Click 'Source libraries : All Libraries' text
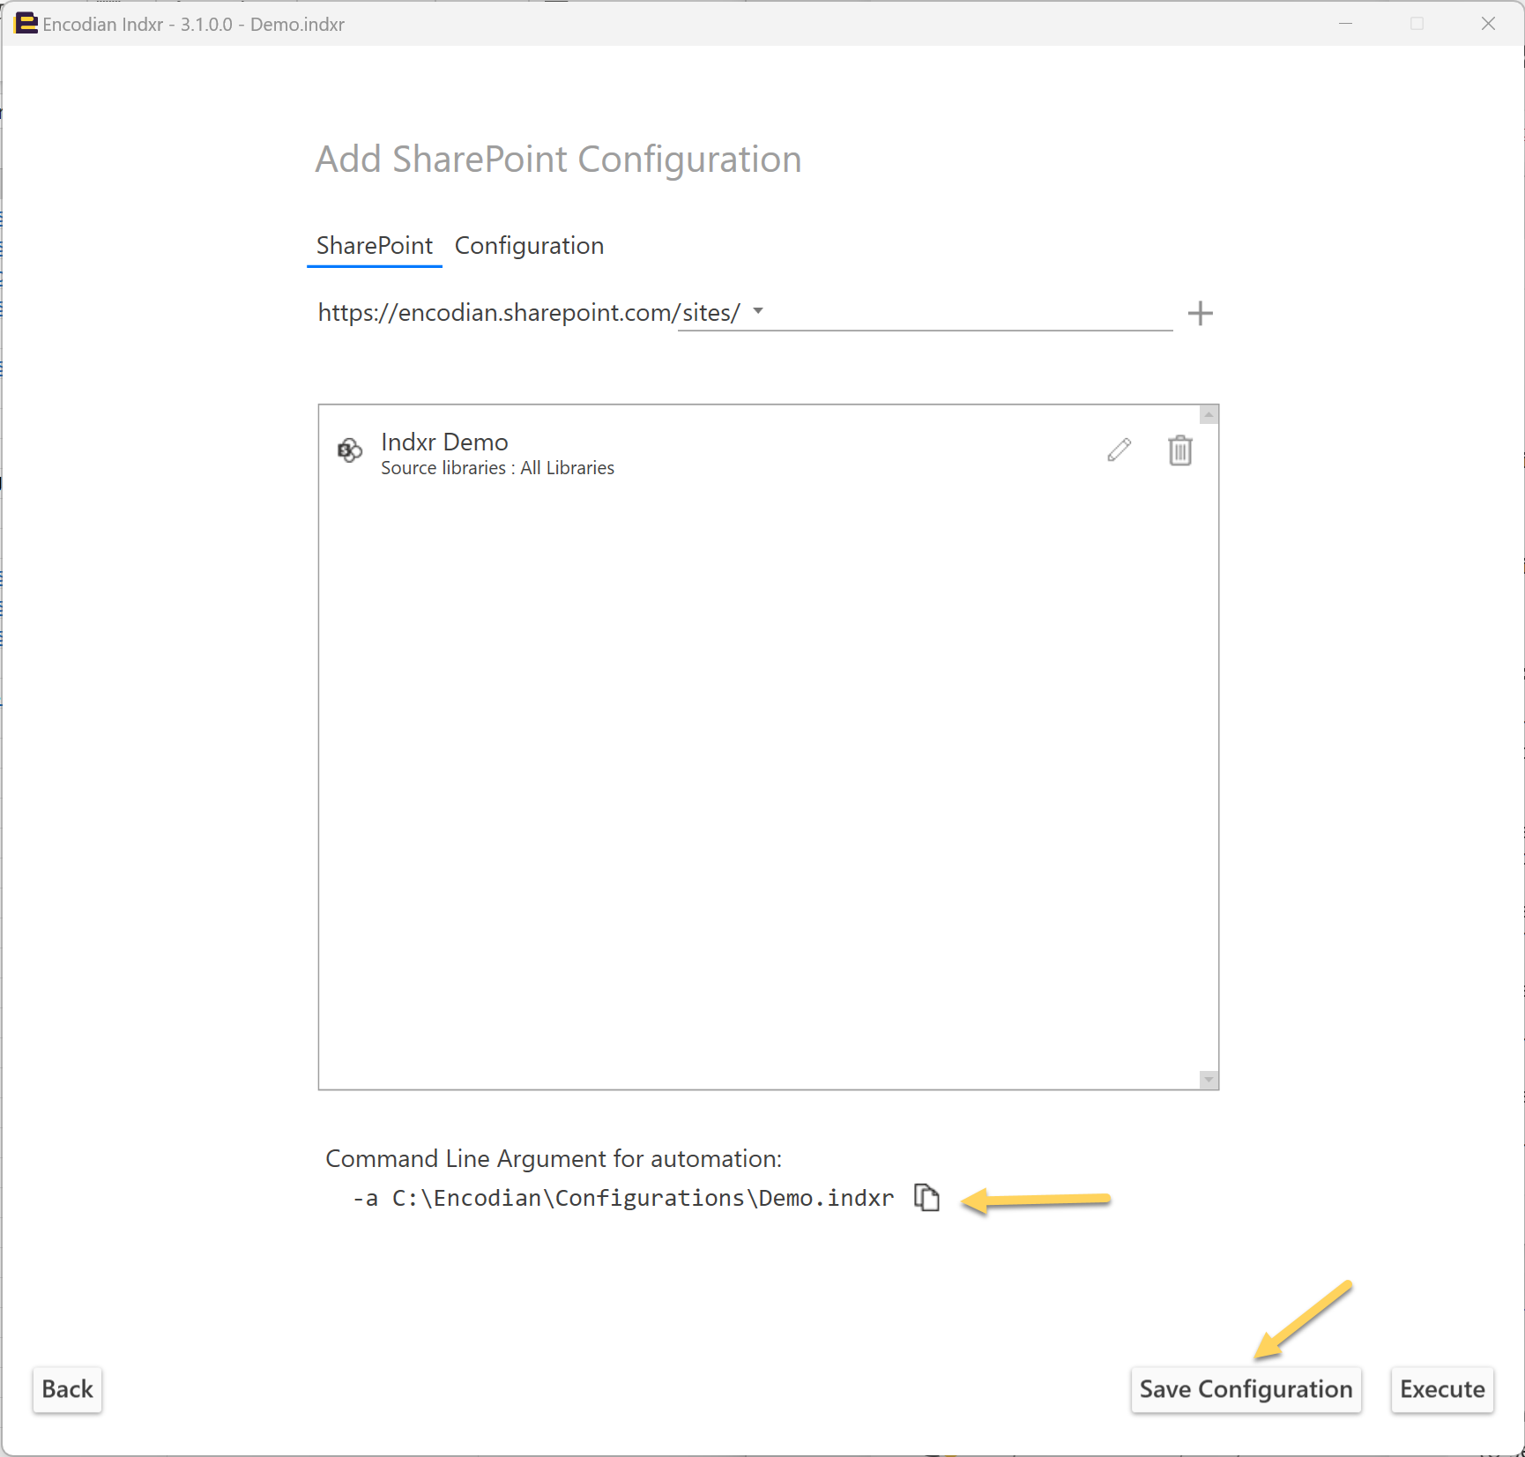 tap(497, 468)
